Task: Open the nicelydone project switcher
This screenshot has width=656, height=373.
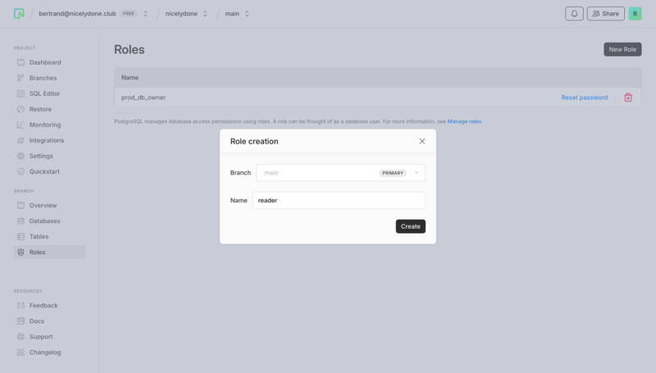Action: pos(205,13)
